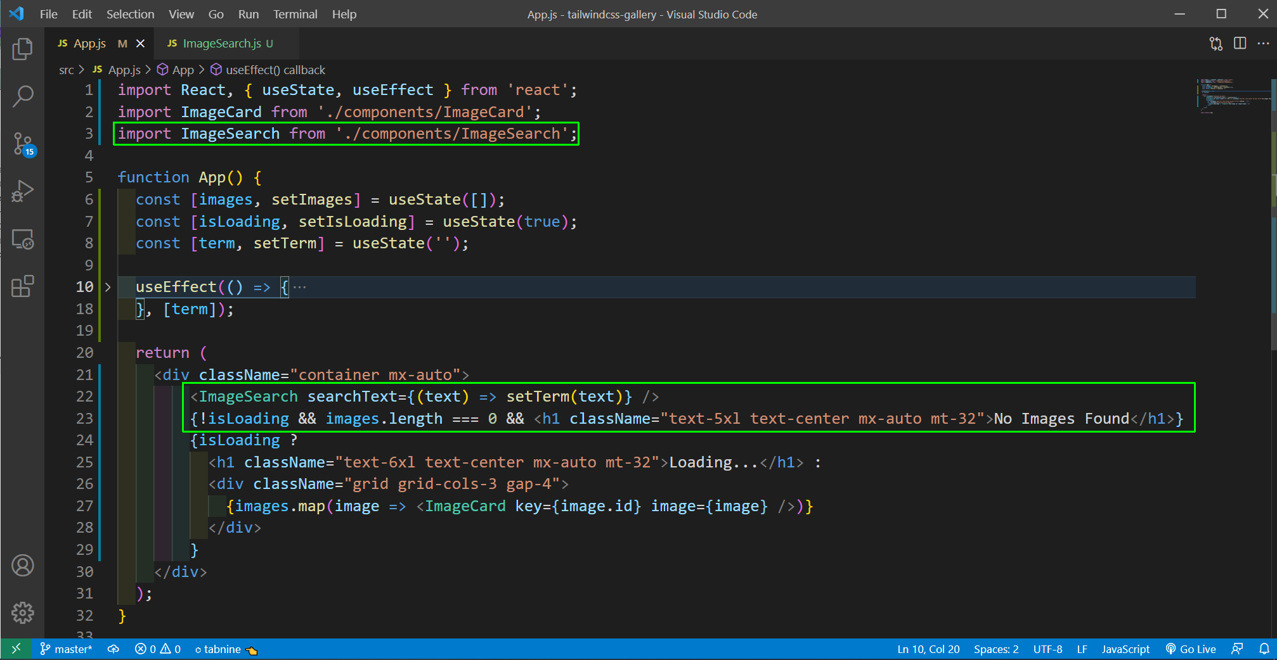This screenshot has height=660, width=1277.
Task: Open Source Control with 15 changes
Action: click(x=23, y=144)
